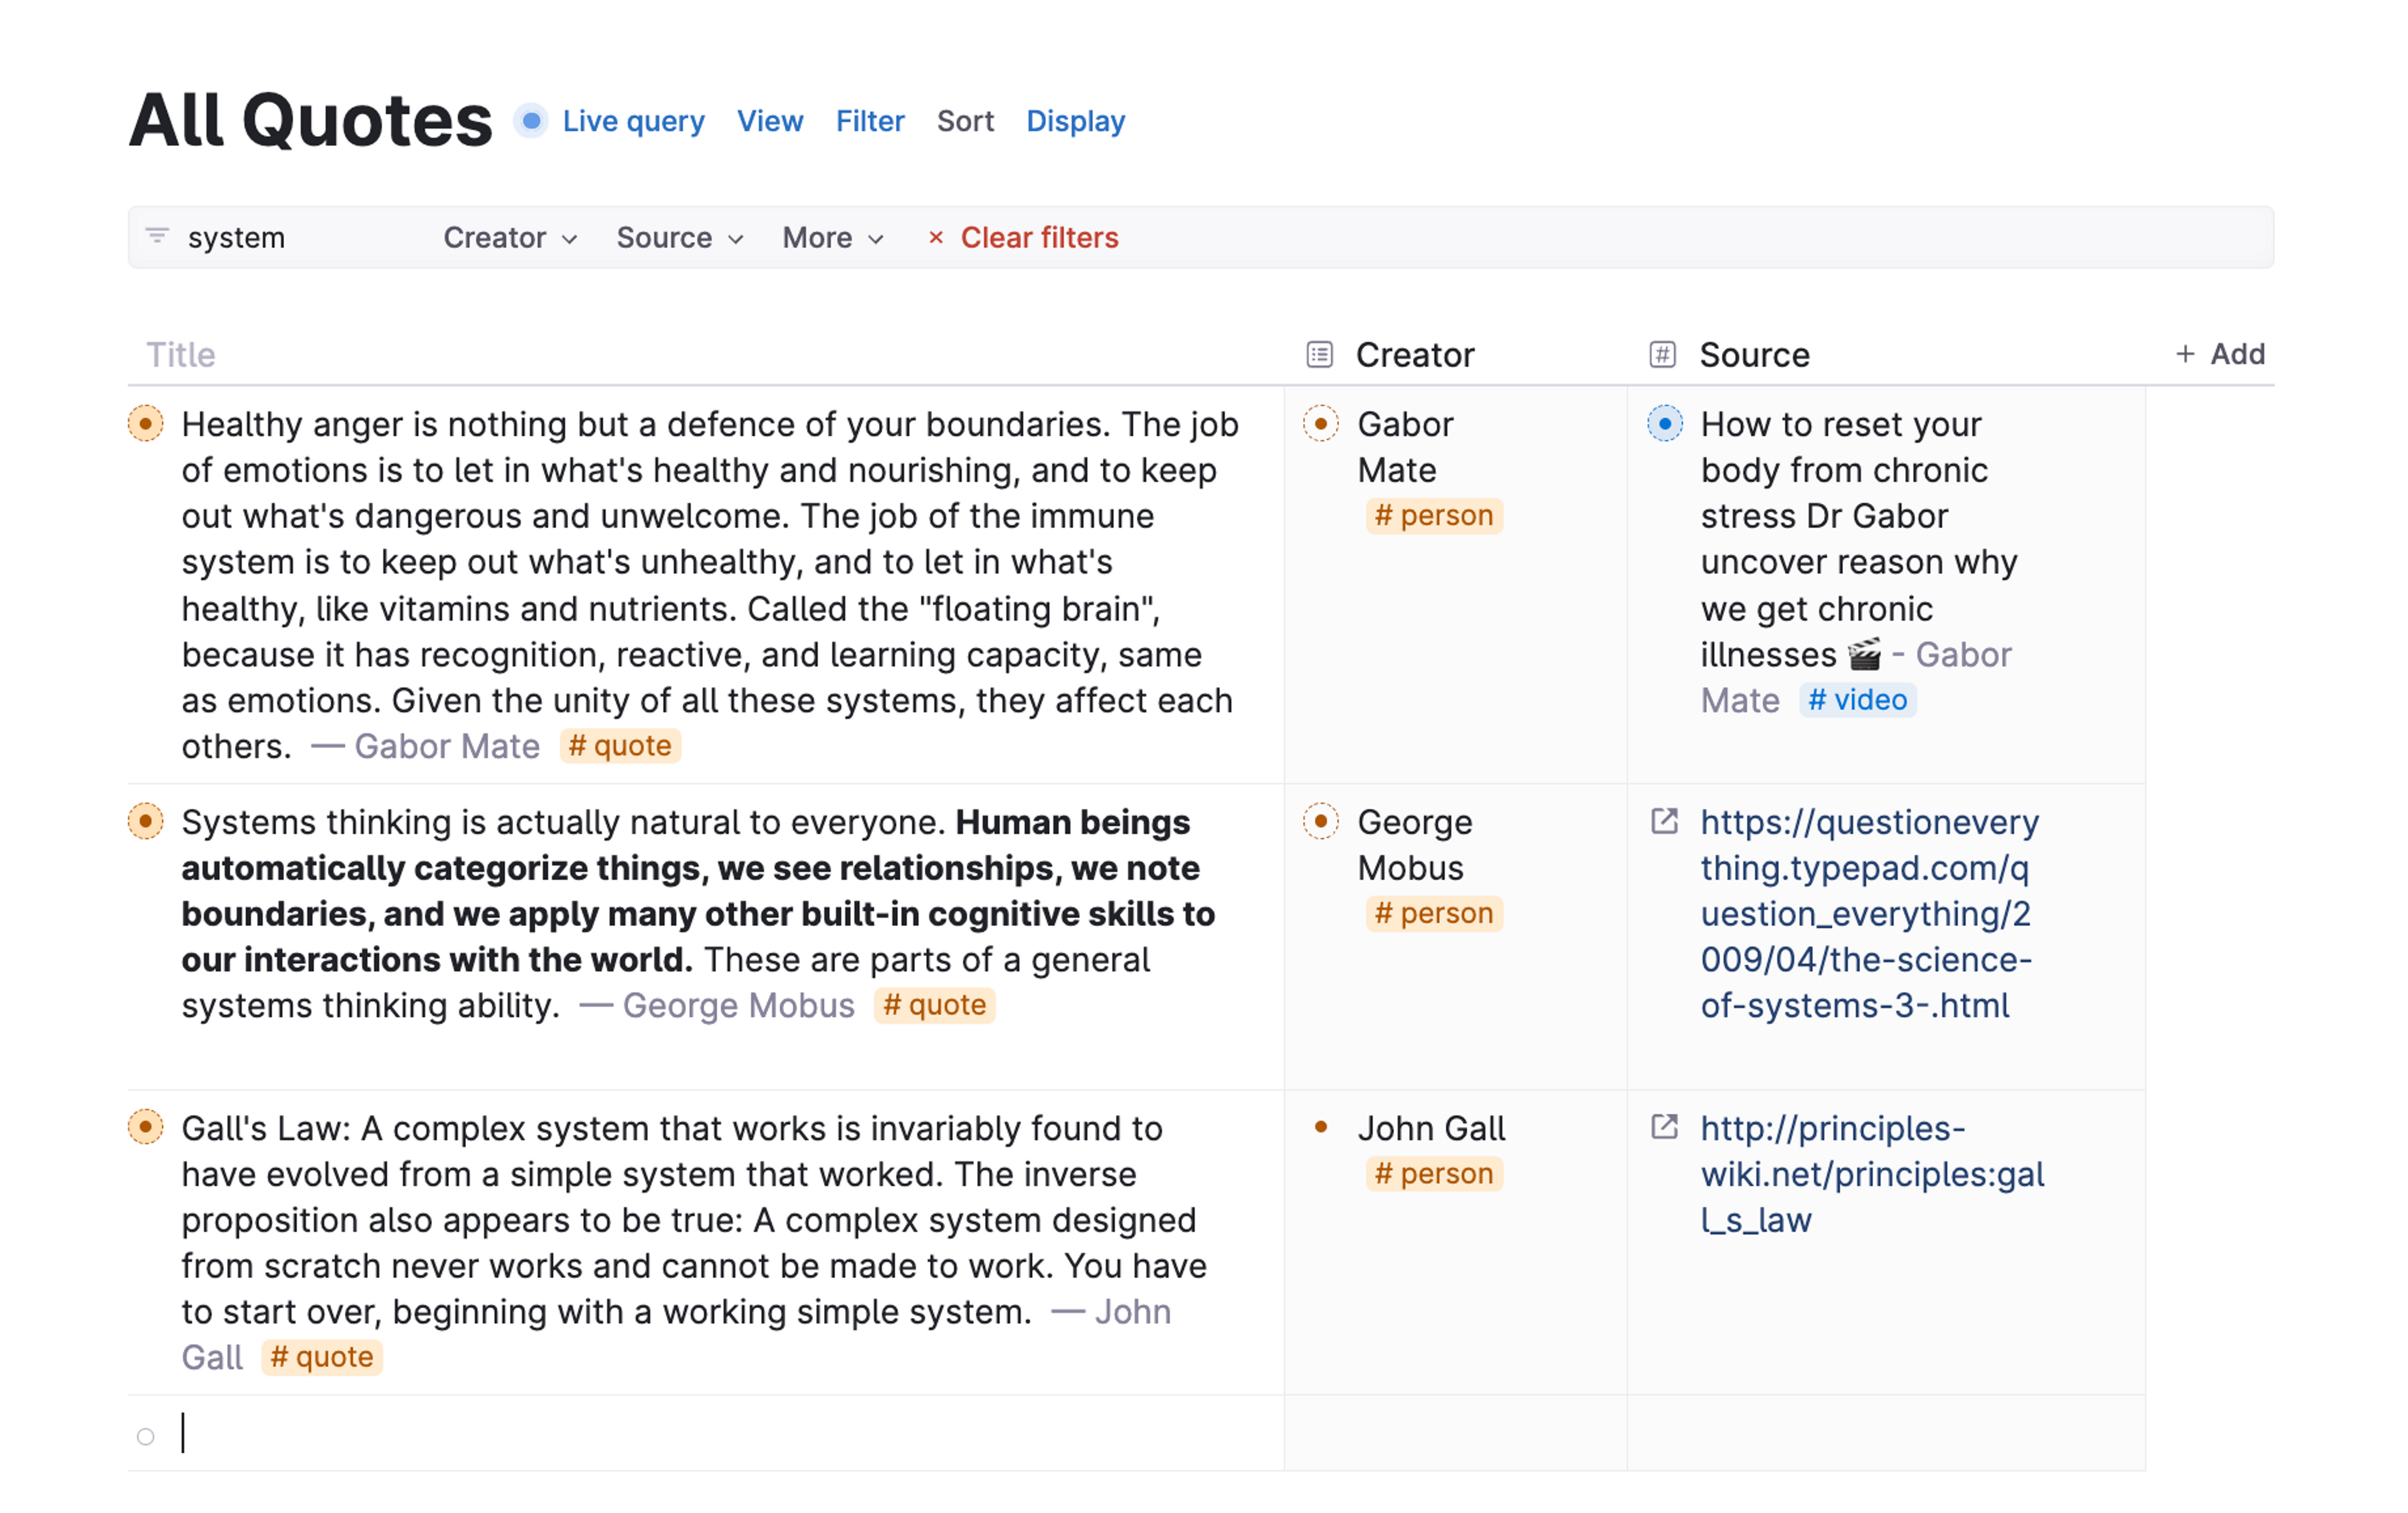Click the orange #quote tag on Mobus quote

[x=934, y=1005]
